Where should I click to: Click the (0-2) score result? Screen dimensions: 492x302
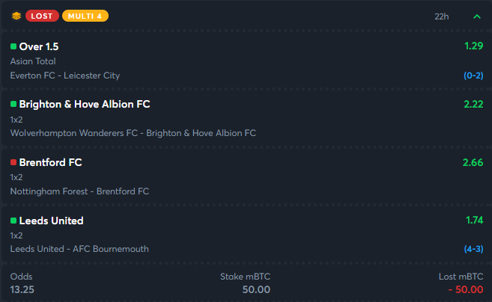point(473,75)
